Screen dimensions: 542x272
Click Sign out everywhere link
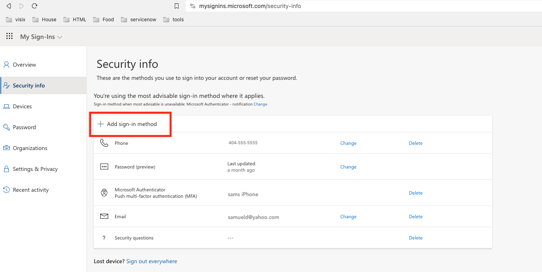(x=152, y=261)
